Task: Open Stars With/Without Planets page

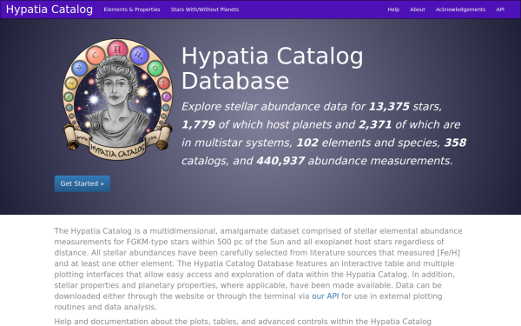Action: click(x=205, y=10)
